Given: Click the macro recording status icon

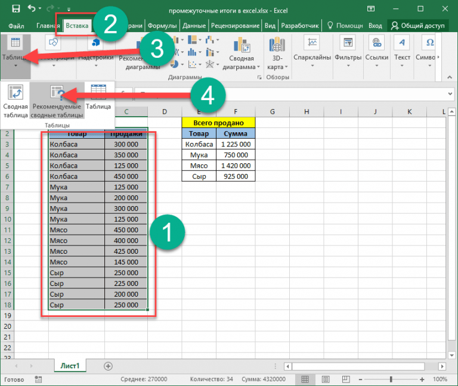Looking at the screenshot, I should pos(38,379).
